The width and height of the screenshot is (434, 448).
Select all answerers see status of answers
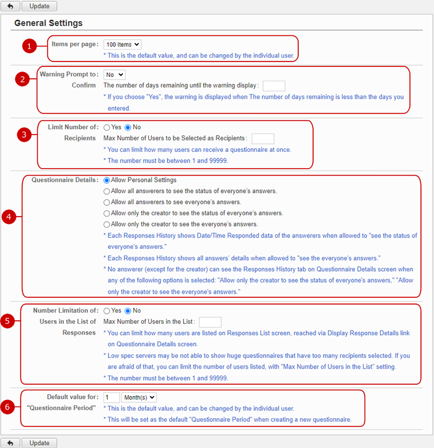click(107, 191)
